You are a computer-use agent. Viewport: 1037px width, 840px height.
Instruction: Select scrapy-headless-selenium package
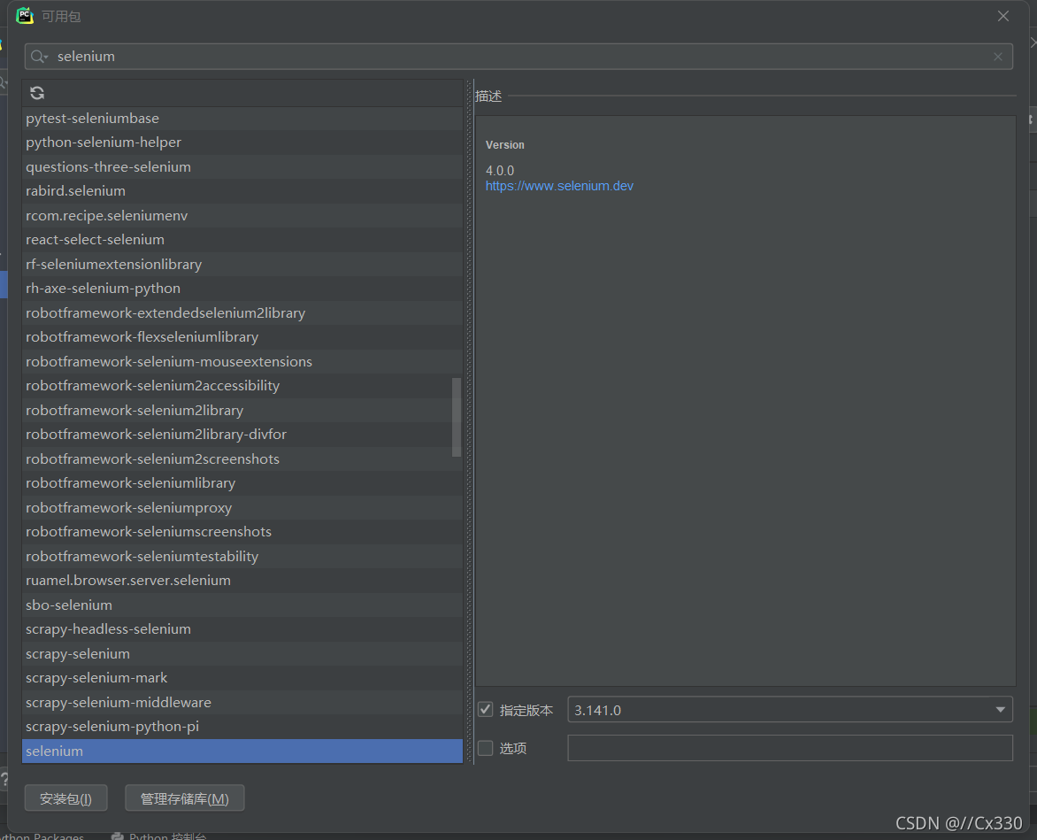pos(242,629)
